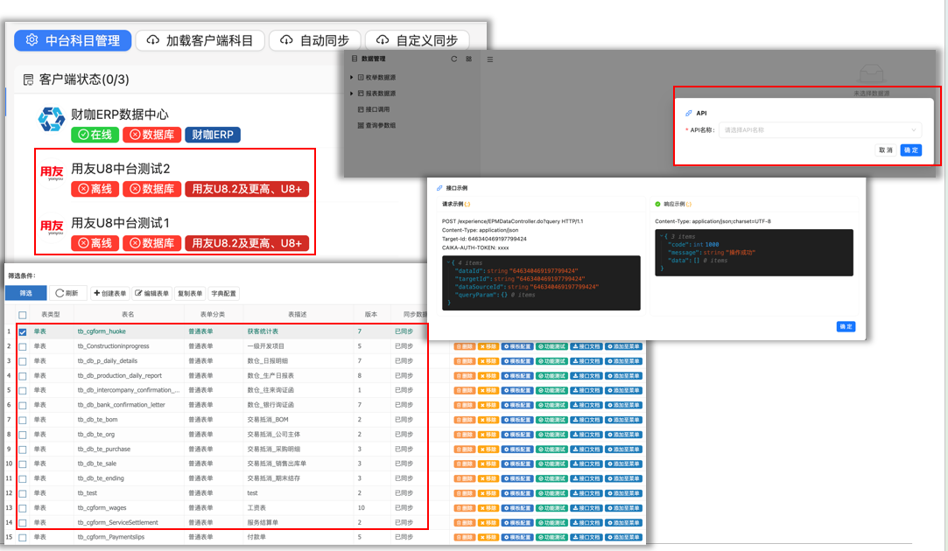Select 接口调用 in the 数据管理 tree
948x551 pixels.
(x=374, y=109)
